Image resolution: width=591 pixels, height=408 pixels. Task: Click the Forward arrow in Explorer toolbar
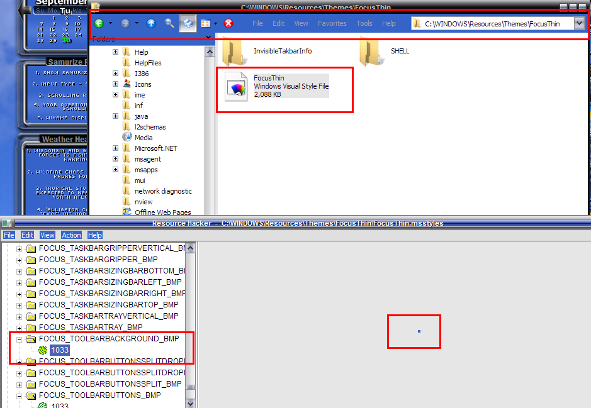point(125,23)
